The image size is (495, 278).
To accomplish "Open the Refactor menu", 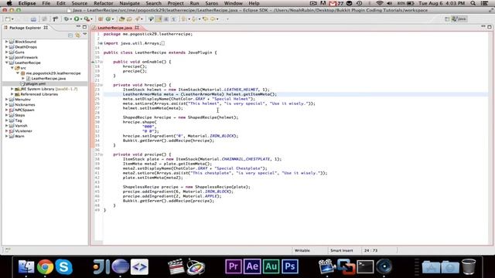I will pyautogui.click(x=103, y=3).
